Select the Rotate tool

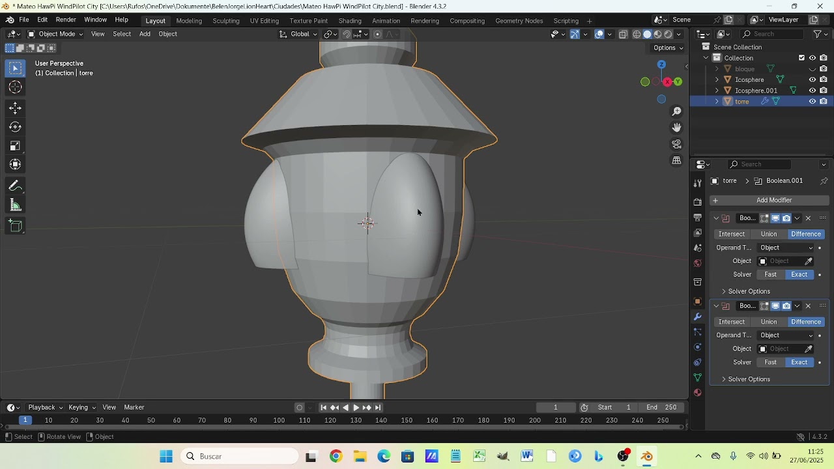pyautogui.click(x=16, y=127)
